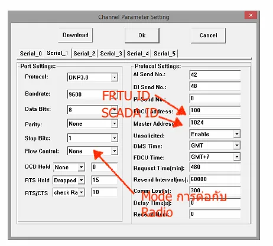Click the Download button
Screen dimensions: 273x246
click(76, 35)
